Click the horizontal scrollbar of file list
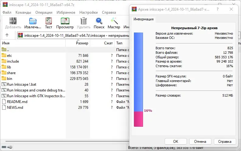 (67, 141)
